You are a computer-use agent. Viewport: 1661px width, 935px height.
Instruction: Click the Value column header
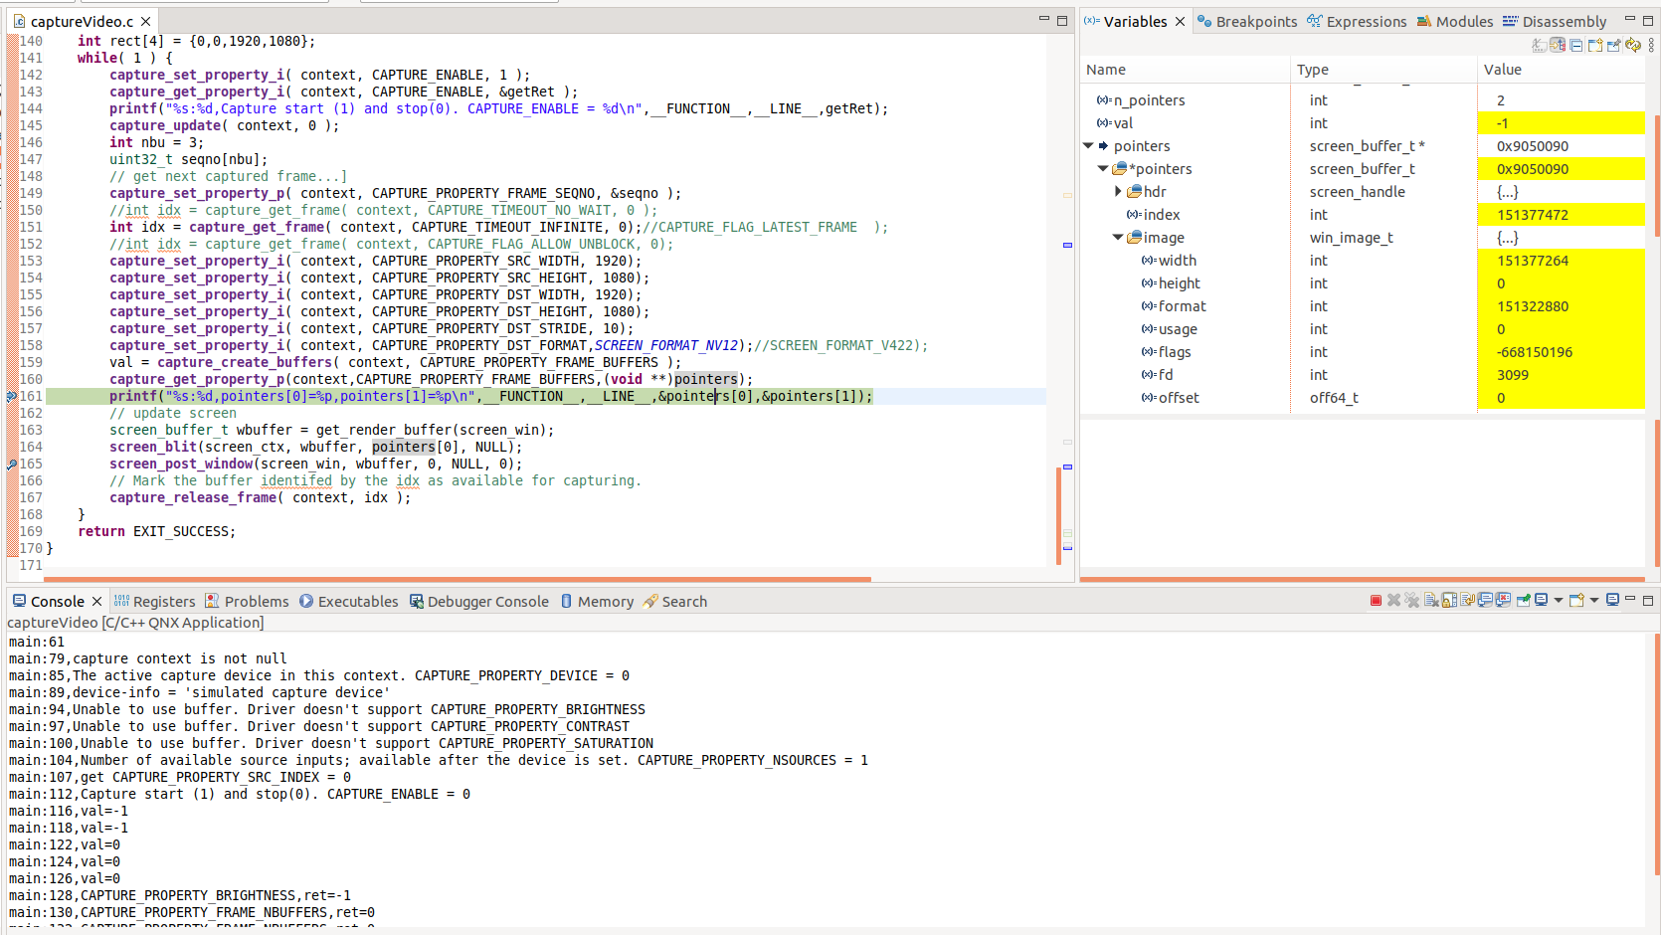pyautogui.click(x=1502, y=70)
